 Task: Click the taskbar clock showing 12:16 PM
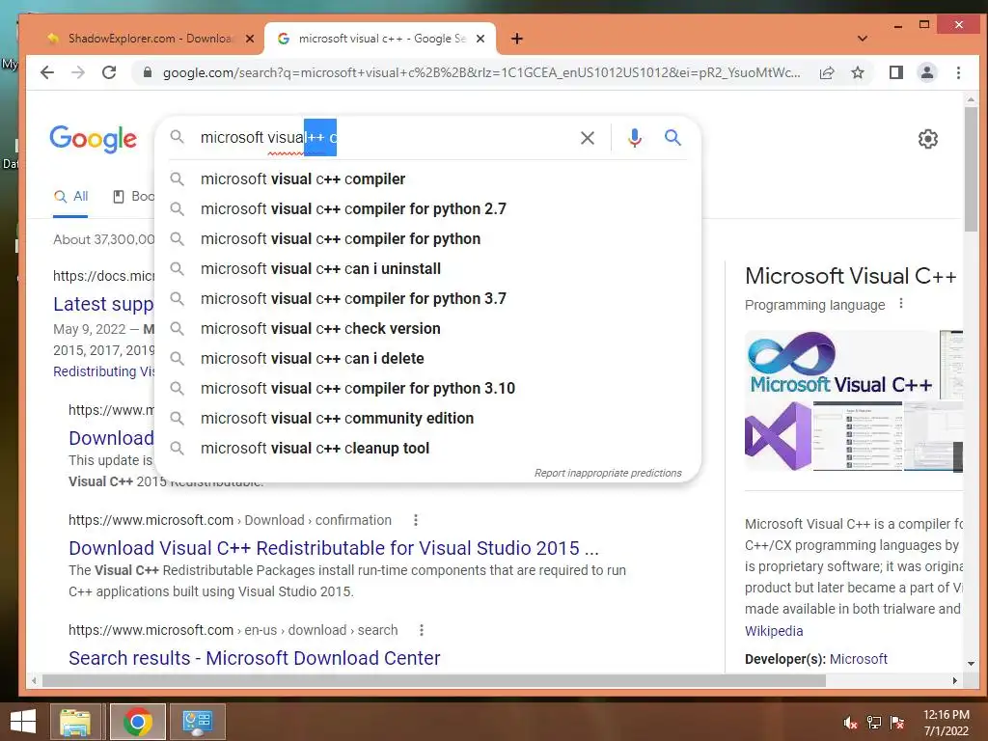coord(946,723)
